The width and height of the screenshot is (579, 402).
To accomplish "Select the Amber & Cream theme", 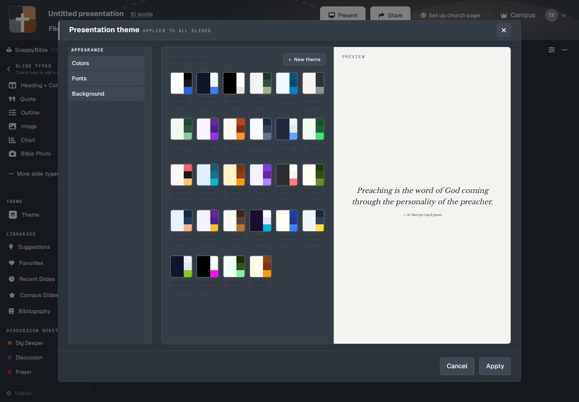I will coord(261,267).
